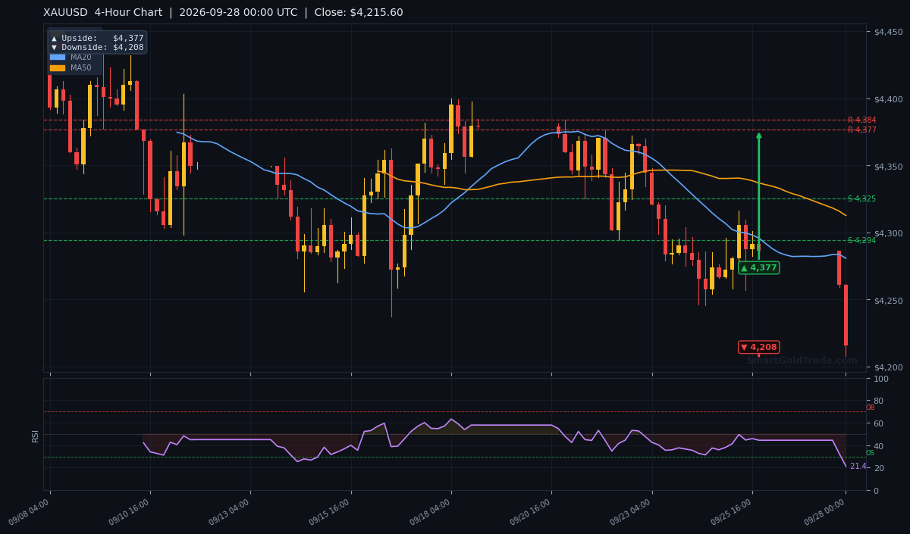Click the $4,250 price axis label
Screen dimensions: 910x534
[888, 301]
